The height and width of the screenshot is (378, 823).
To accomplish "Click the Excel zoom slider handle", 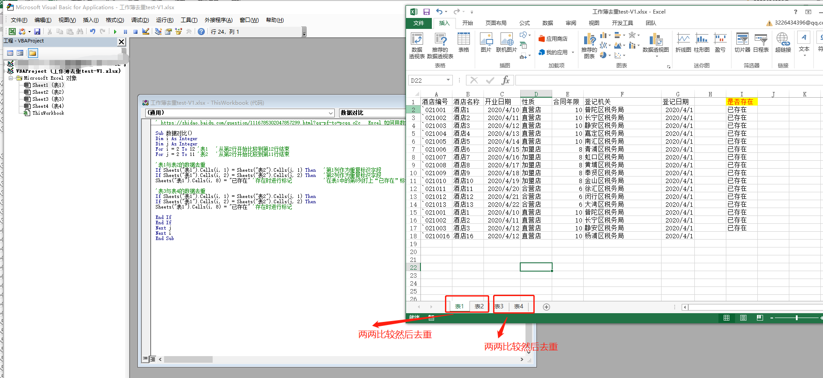I will [797, 318].
